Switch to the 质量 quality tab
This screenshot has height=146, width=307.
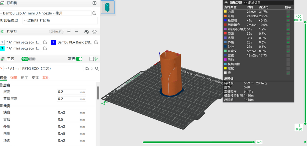3,78
